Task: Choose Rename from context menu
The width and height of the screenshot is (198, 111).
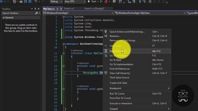Action: click(x=137, y=36)
